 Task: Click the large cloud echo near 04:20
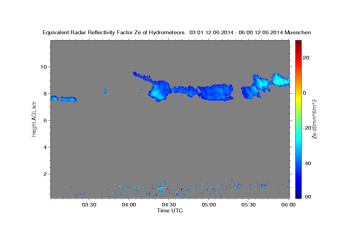coord(159,91)
